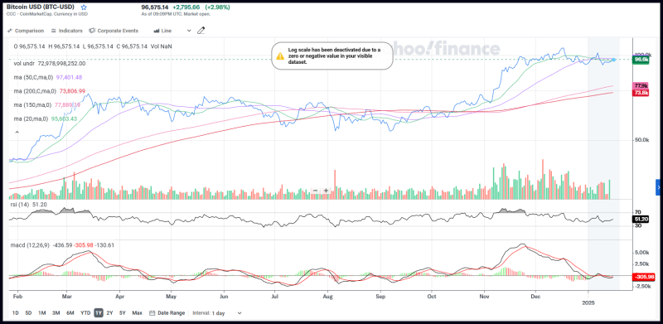
Task: Show the Max time range
Action: pyautogui.click(x=137, y=313)
